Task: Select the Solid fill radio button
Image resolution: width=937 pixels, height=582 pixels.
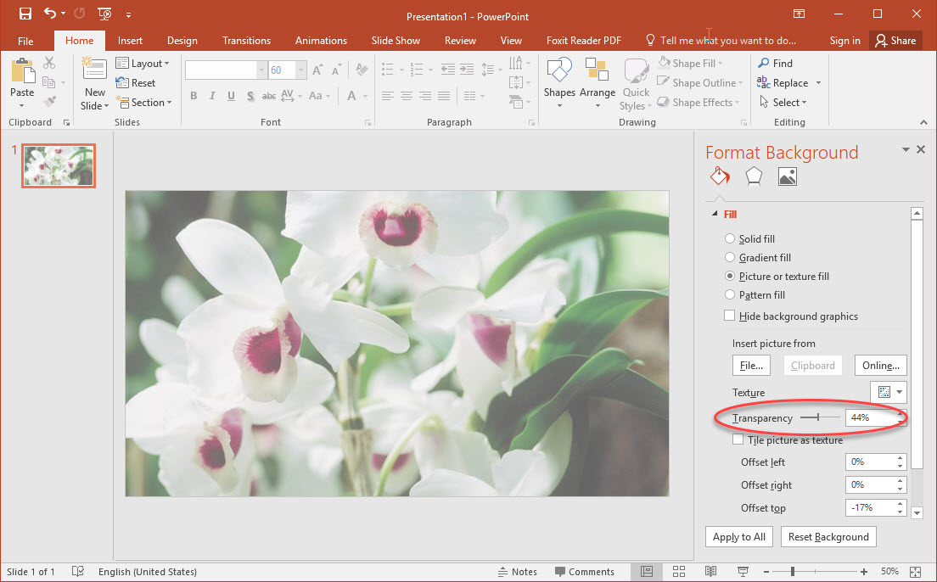Action: pyautogui.click(x=730, y=238)
